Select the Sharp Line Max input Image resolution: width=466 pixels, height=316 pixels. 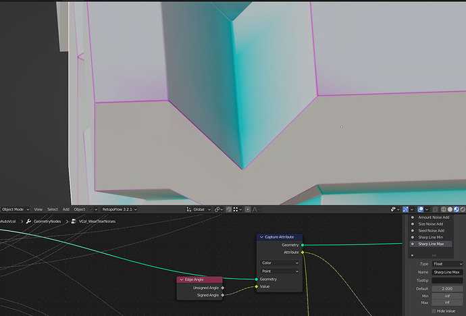pyautogui.click(x=431, y=244)
